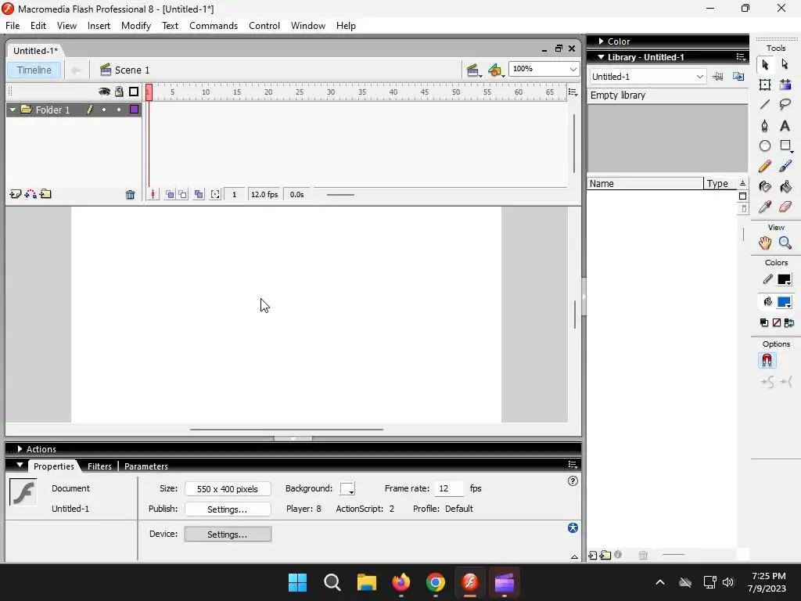Select the Eyedropper tool
Viewport: 801px width, 601px height.
765,207
